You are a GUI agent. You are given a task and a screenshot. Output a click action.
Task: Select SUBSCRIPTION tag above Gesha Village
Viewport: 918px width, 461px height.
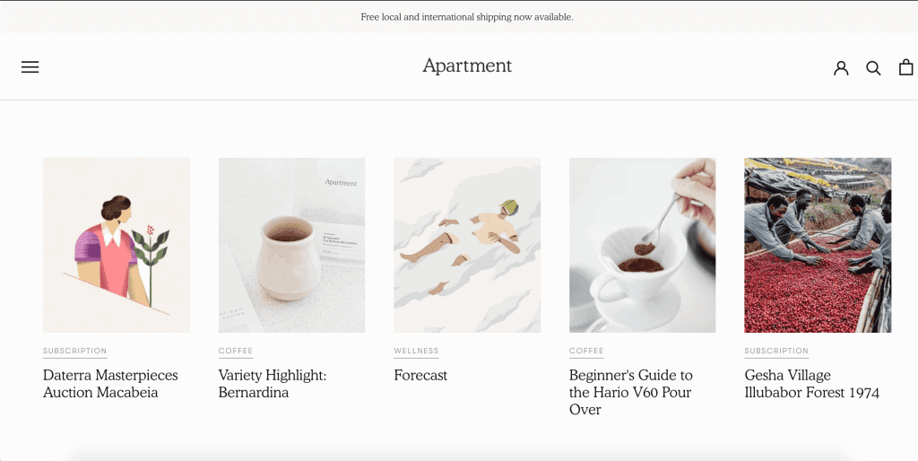tap(776, 351)
